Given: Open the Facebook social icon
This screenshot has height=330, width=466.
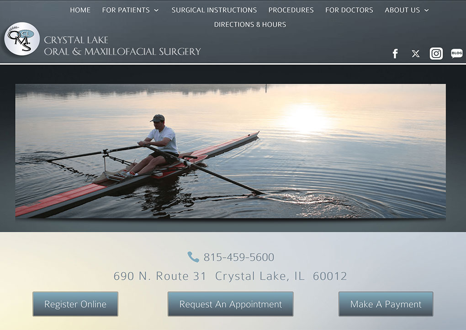Looking at the screenshot, I should pyautogui.click(x=395, y=53).
